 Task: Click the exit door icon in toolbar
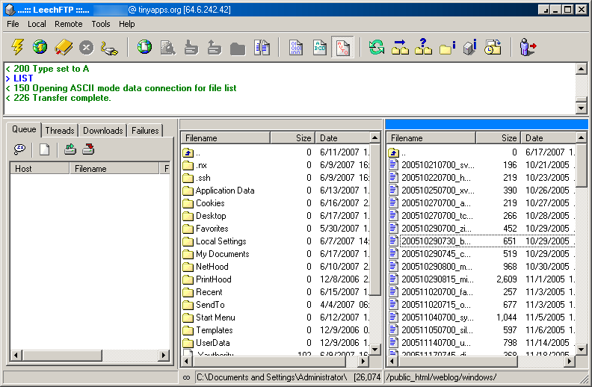coord(528,48)
